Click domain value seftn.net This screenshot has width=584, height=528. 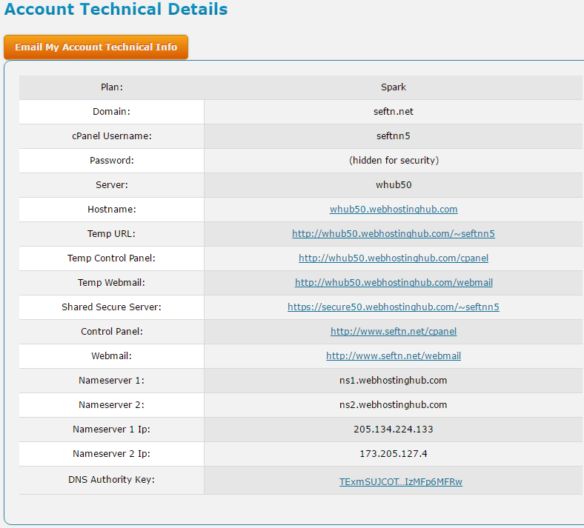(x=394, y=112)
